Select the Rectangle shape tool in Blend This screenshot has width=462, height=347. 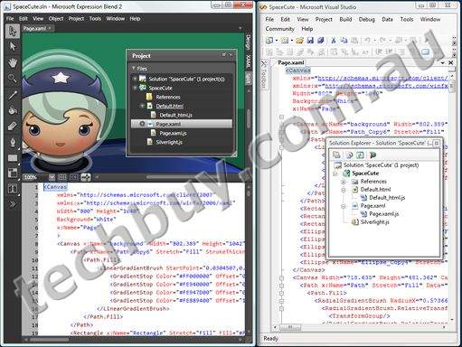click(13, 158)
